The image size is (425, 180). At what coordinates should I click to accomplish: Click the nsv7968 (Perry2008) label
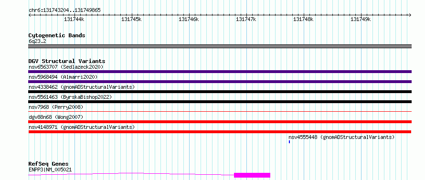pos(56,107)
